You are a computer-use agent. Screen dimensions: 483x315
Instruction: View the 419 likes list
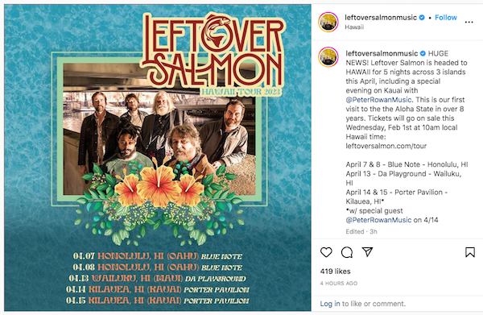pyautogui.click(x=335, y=271)
